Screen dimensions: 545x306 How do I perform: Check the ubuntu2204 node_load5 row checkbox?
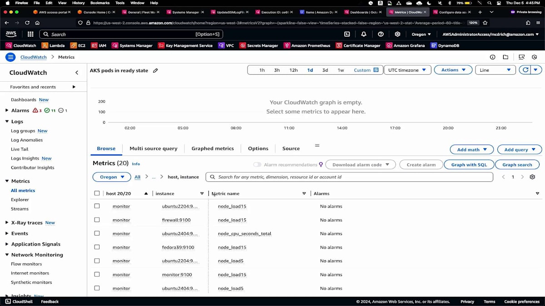97,261
